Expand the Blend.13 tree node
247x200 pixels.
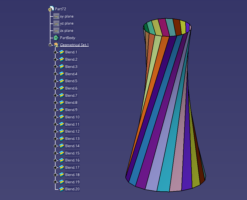point(55,139)
